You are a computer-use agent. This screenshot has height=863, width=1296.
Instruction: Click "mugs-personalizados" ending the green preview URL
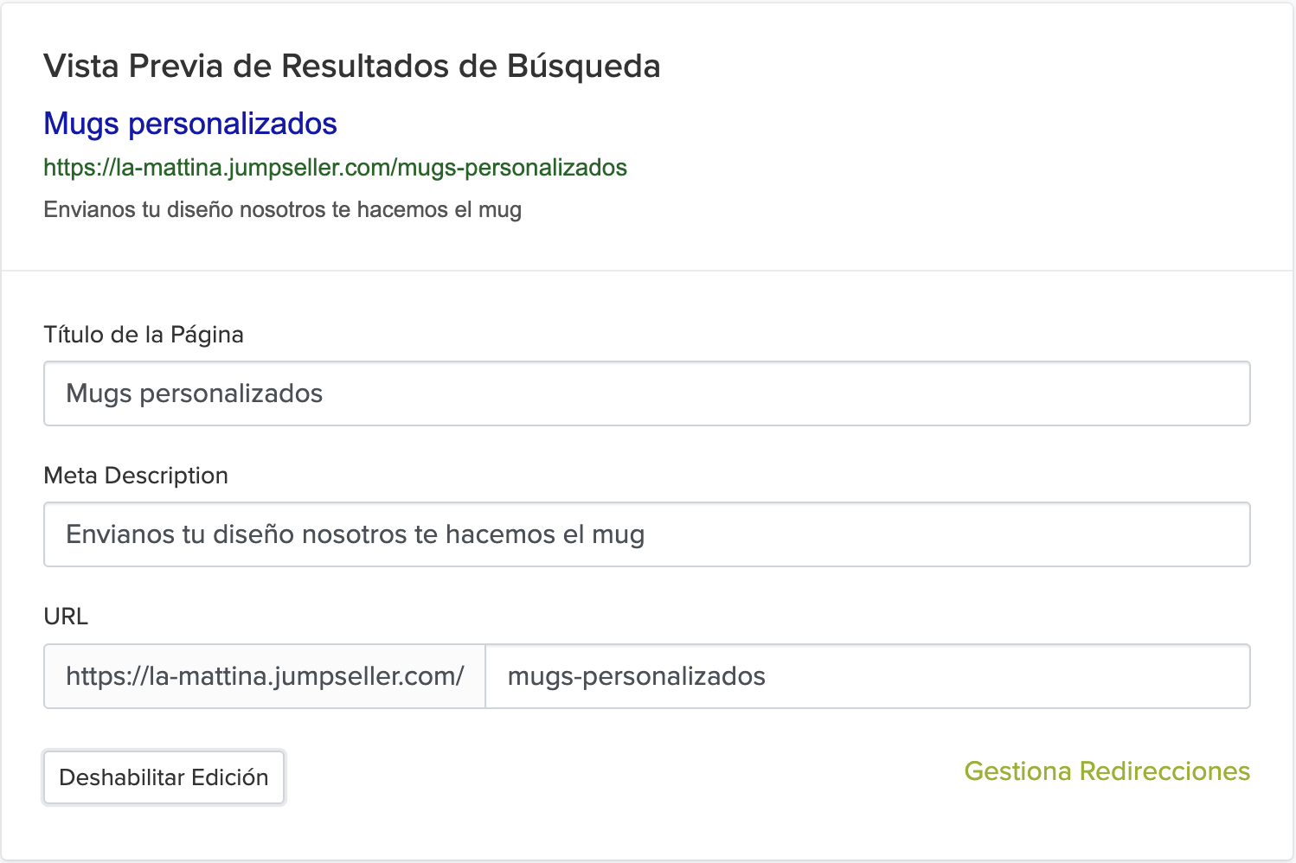point(512,168)
